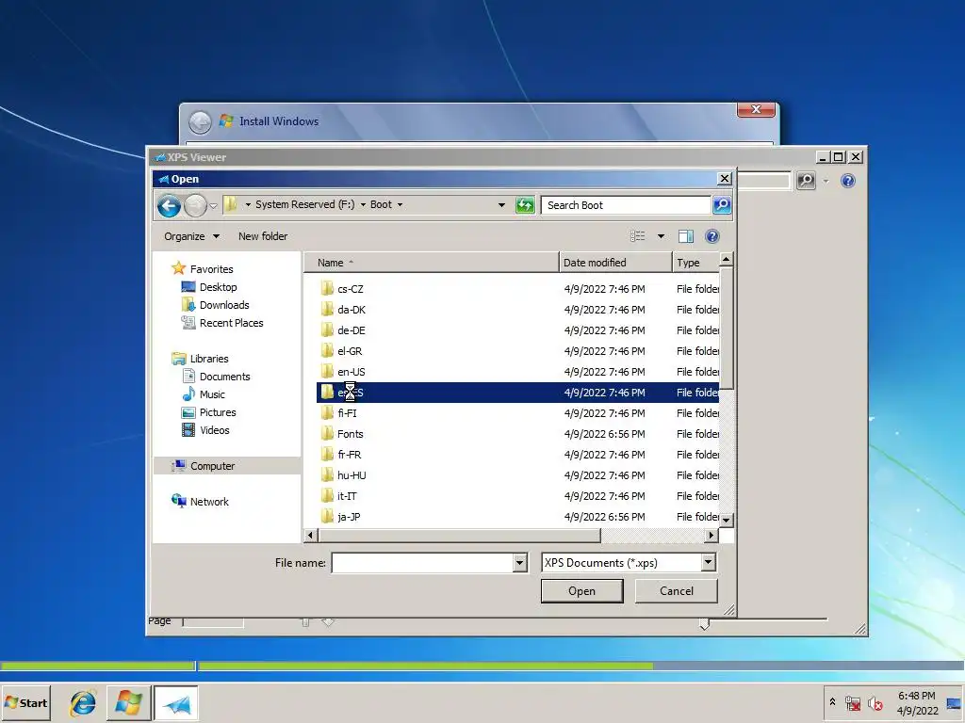Select the it-IT folder icon
The width and height of the screenshot is (965, 723).
[327, 495]
